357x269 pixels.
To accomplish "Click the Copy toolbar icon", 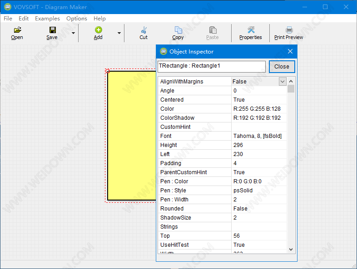I will pos(178,30).
